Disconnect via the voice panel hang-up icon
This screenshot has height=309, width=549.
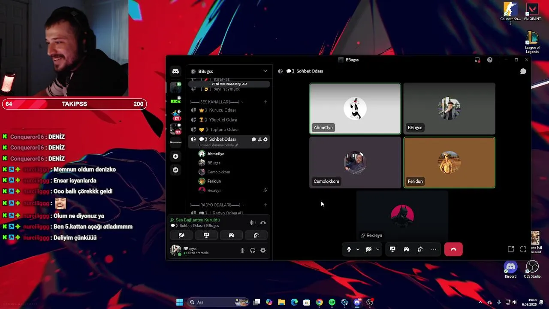tap(263, 223)
